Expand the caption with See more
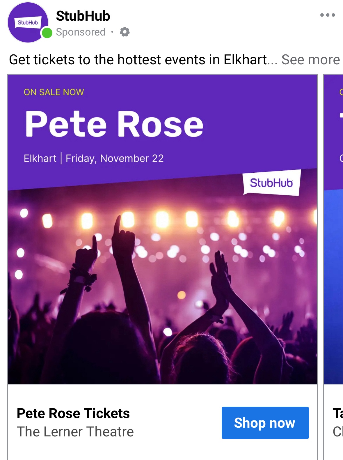Image resolution: width=343 pixels, height=460 pixels. (x=310, y=60)
